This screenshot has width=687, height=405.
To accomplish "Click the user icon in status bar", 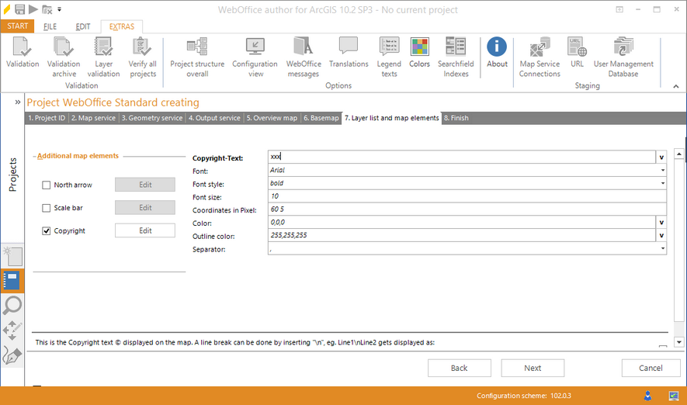I will pyautogui.click(x=647, y=396).
